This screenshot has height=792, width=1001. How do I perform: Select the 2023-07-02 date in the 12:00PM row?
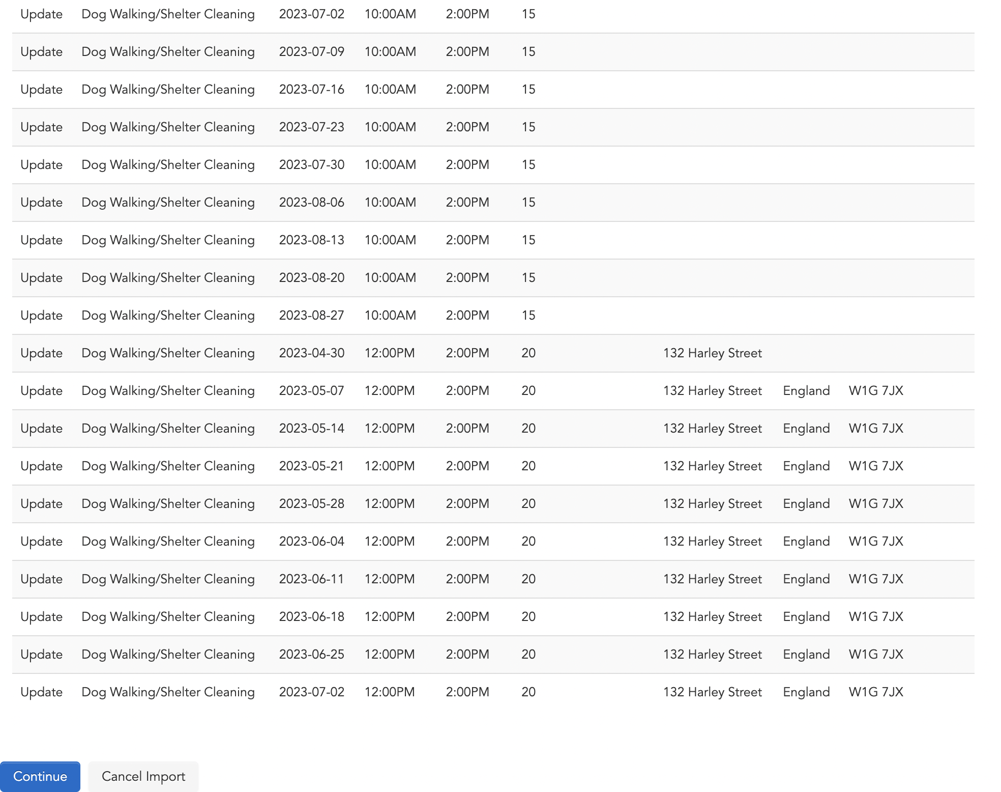click(x=312, y=692)
